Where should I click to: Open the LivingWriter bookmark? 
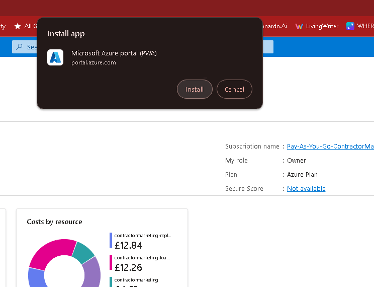click(x=317, y=26)
